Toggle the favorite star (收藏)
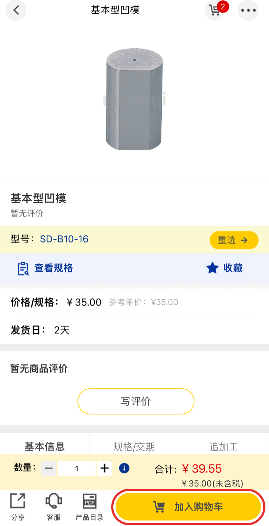Screen dimensions: 269x526 tap(213, 268)
